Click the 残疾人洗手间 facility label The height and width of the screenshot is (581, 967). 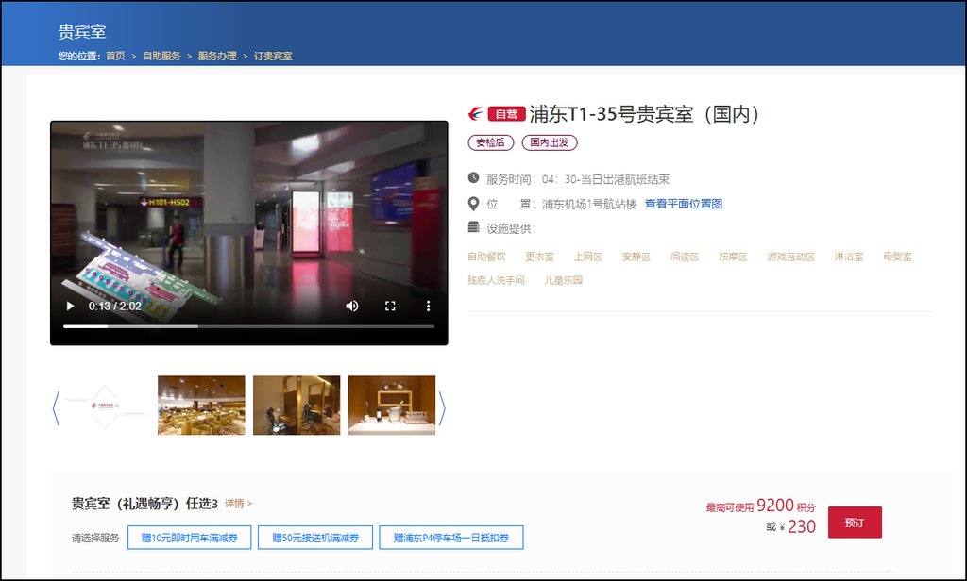pos(496,280)
